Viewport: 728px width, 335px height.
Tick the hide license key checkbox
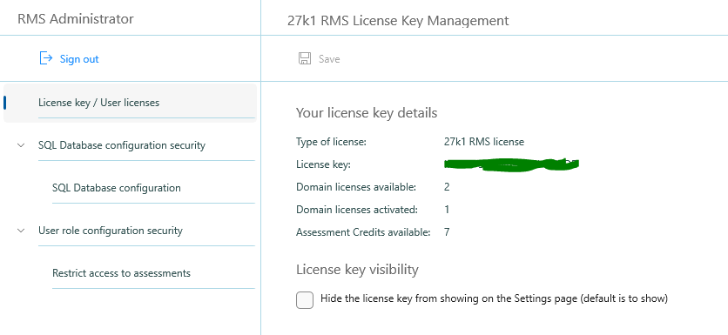click(x=305, y=299)
